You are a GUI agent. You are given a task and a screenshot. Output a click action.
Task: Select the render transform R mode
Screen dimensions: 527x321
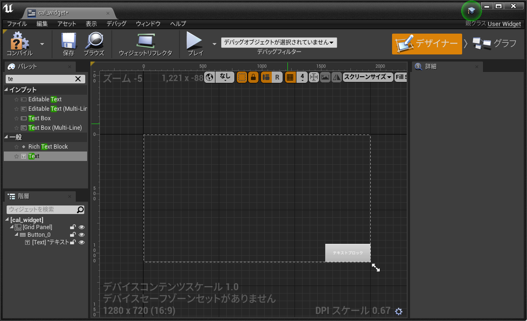(x=277, y=77)
